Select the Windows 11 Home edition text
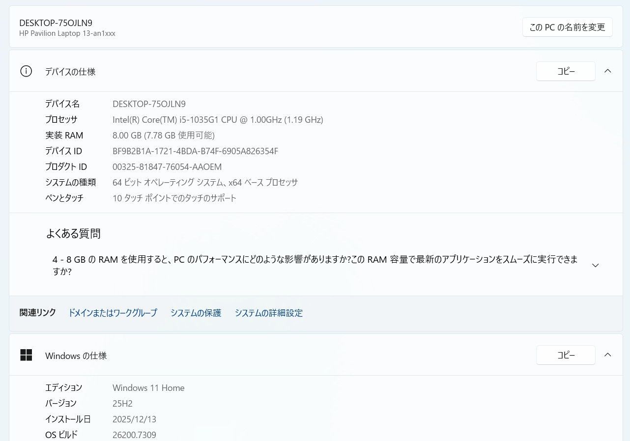Image resolution: width=630 pixels, height=441 pixels. (148, 387)
